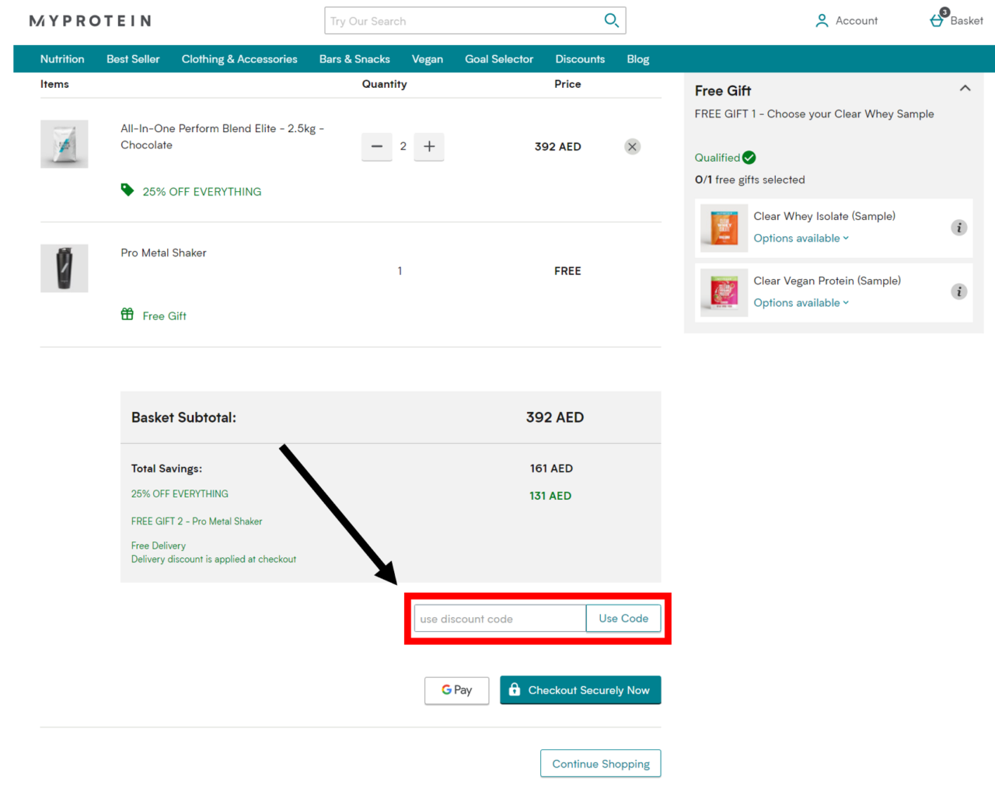Open the Nutrition menu

(x=62, y=59)
